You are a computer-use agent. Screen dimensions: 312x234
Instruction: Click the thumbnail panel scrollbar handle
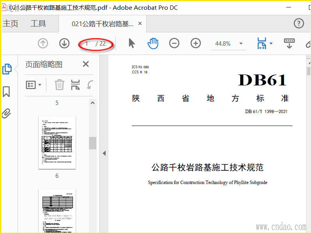[92, 143]
